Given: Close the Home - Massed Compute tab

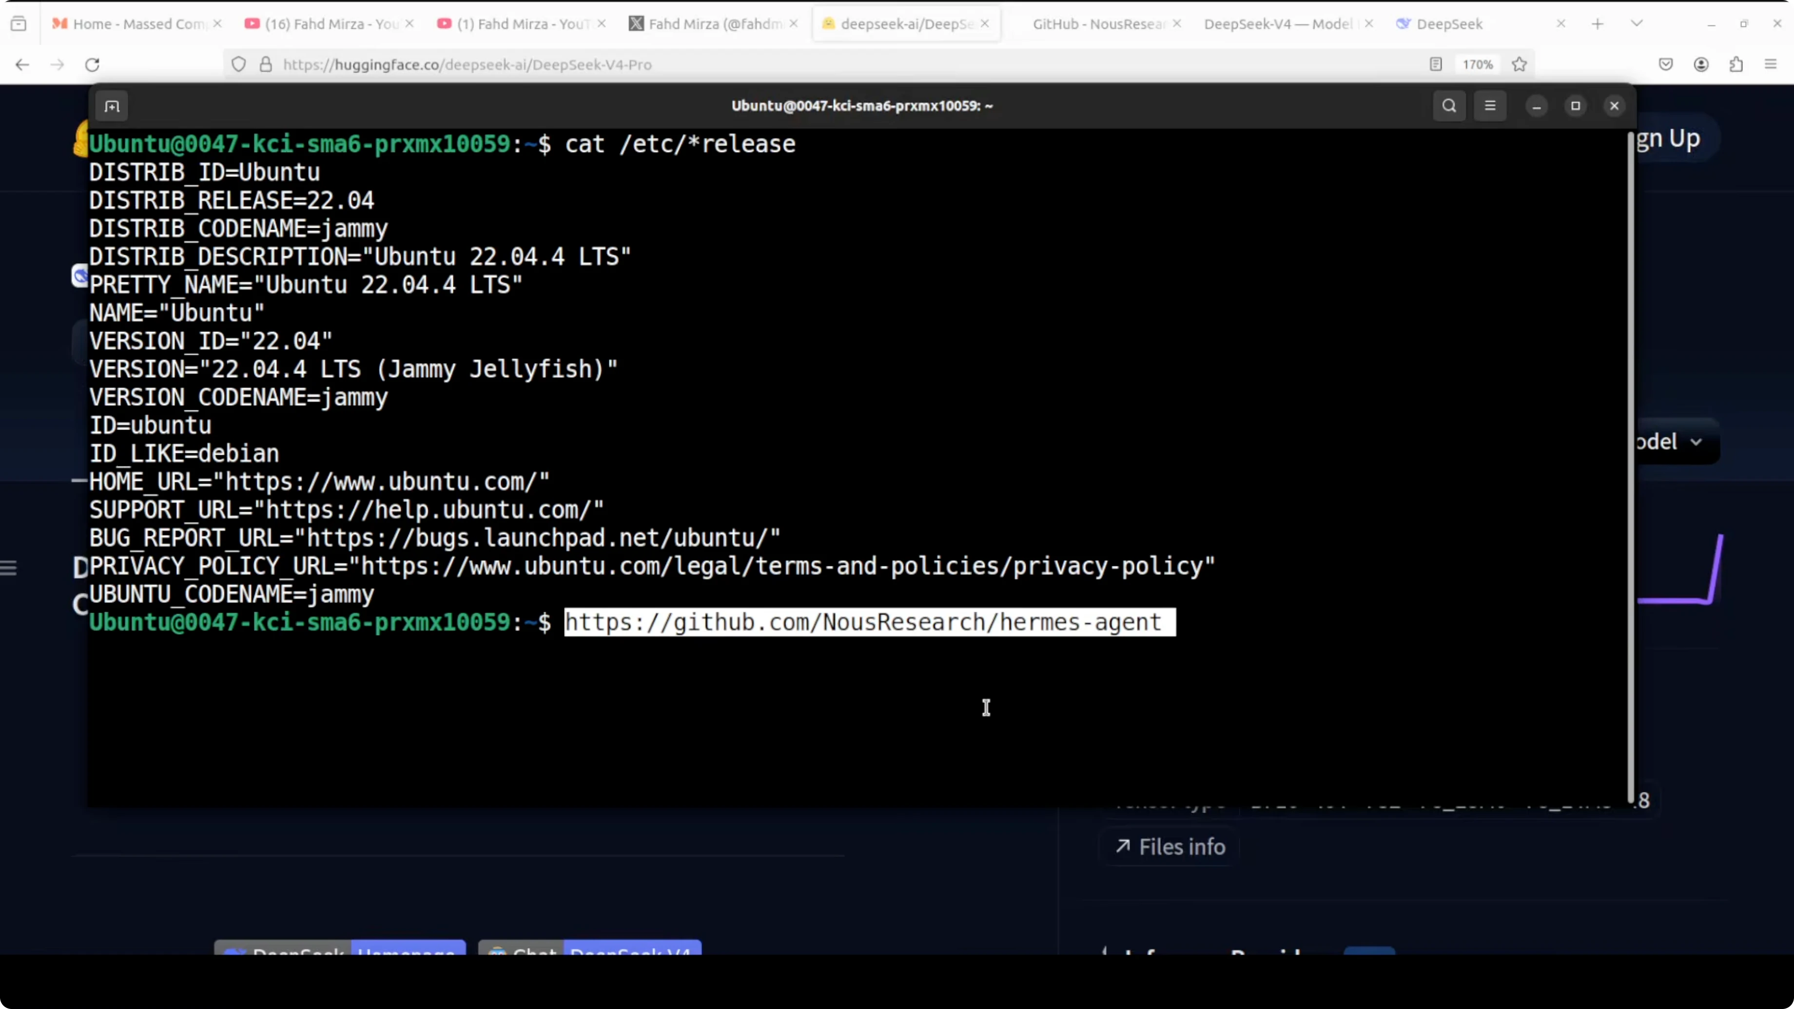Looking at the screenshot, I should [217, 24].
